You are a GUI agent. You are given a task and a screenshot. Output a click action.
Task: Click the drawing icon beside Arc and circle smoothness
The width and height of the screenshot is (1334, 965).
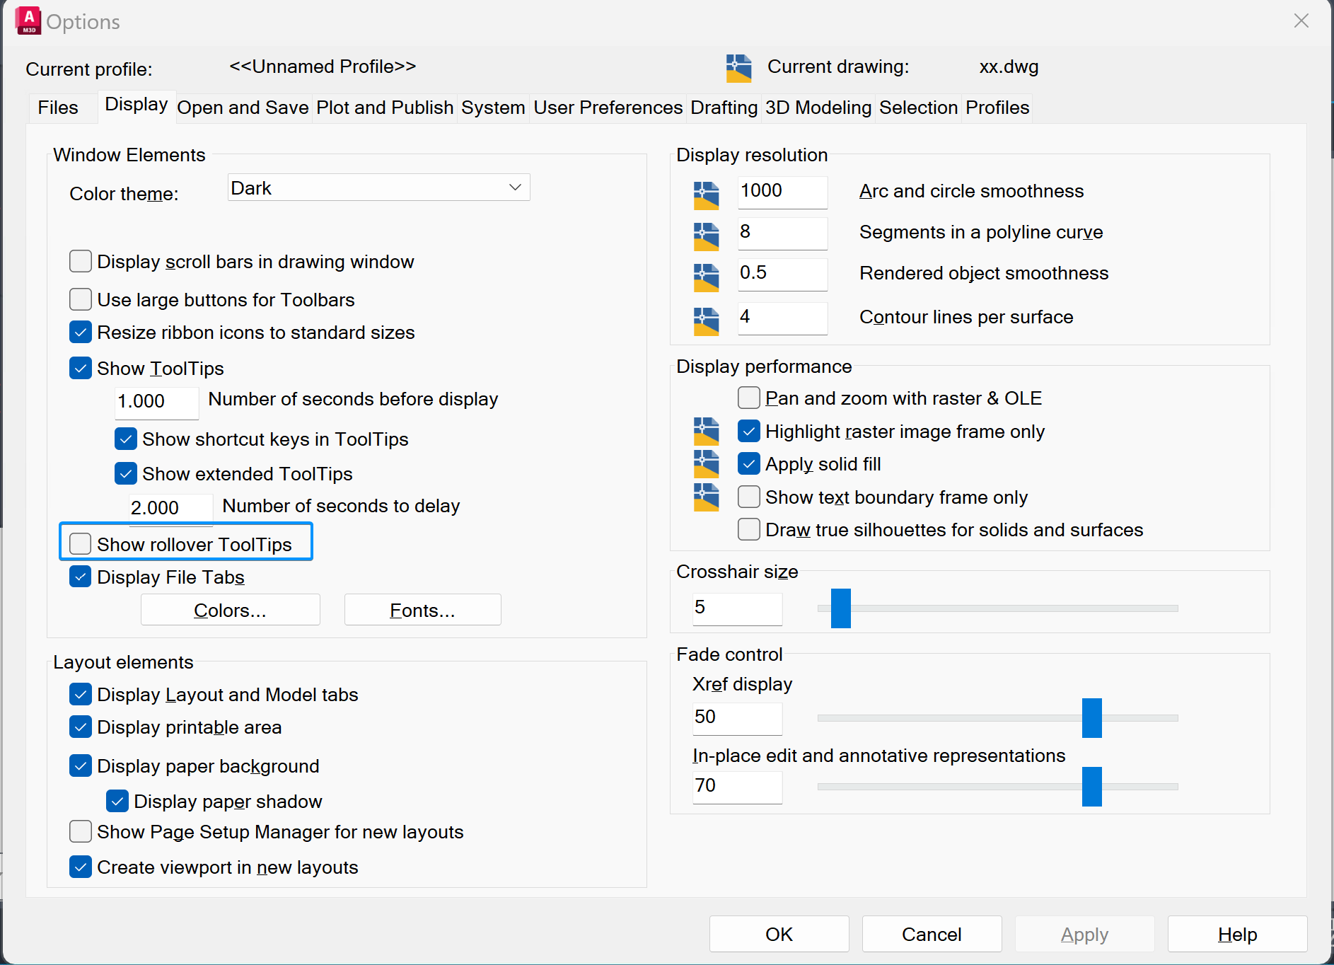[706, 196]
